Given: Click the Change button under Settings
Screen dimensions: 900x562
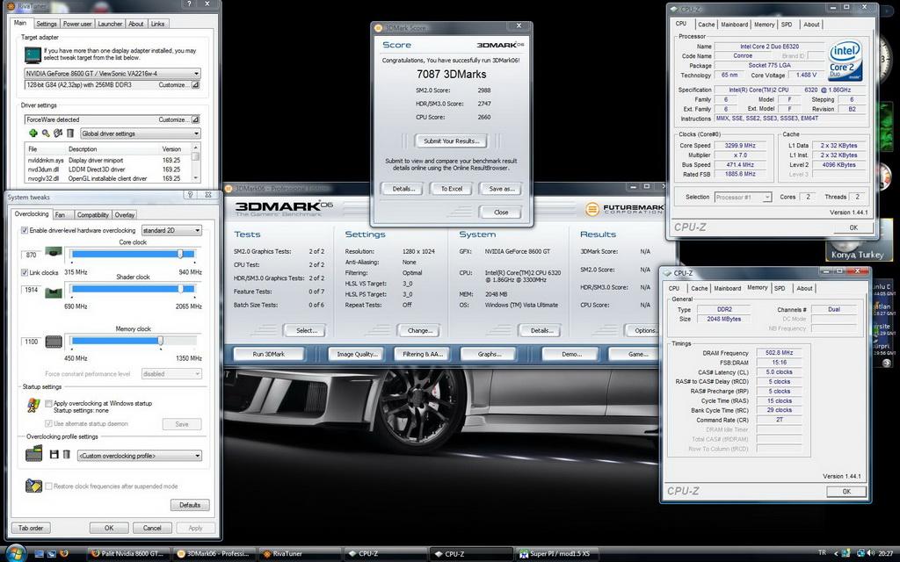Looking at the screenshot, I should [x=419, y=330].
